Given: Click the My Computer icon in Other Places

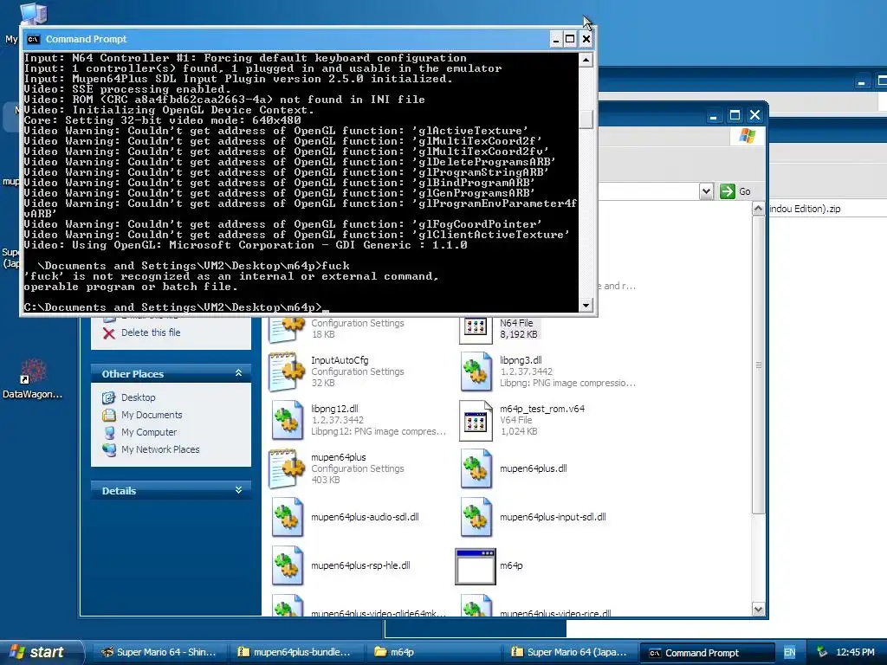Looking at the screenshot, I should click(x=108, y=433).
